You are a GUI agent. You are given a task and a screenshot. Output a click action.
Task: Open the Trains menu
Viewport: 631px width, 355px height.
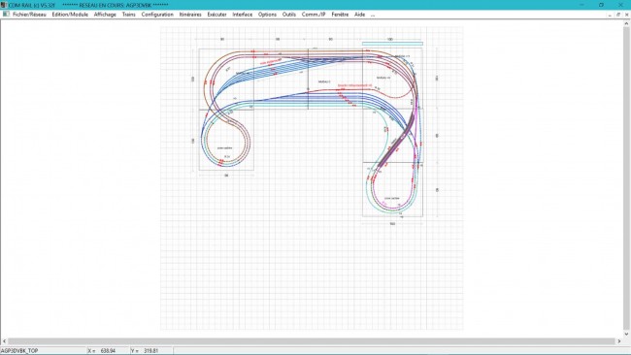coord(129,15)
